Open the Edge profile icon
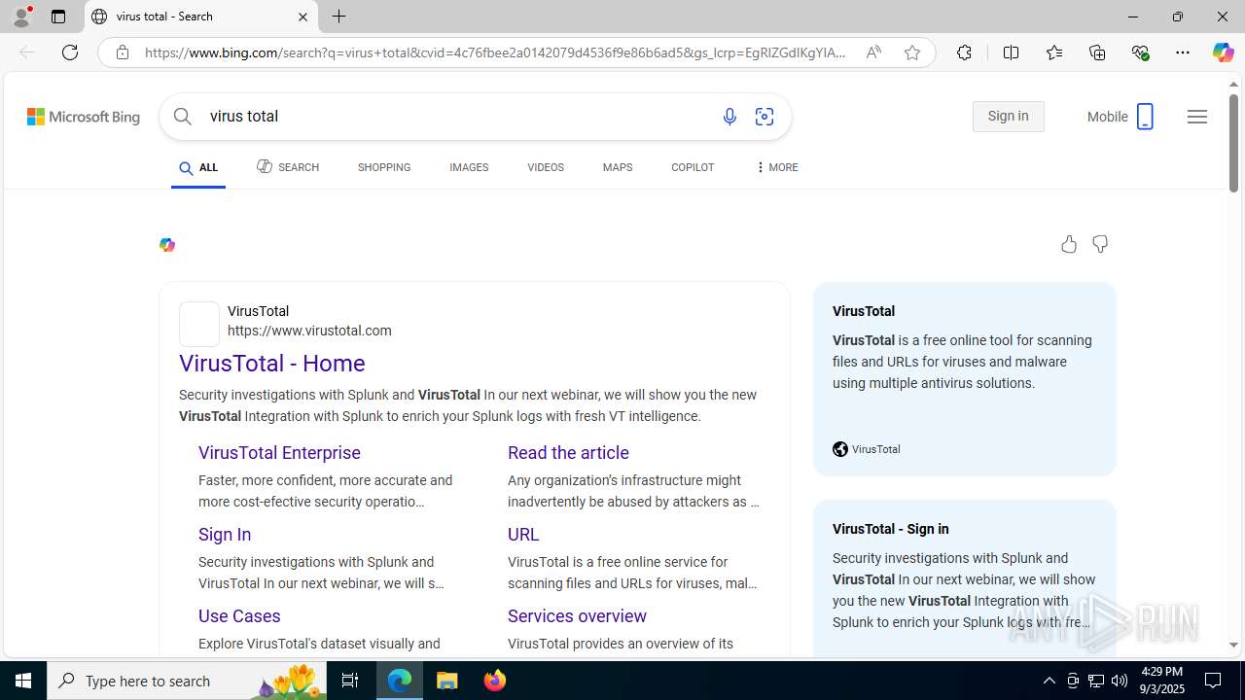 tap(21, 17)
